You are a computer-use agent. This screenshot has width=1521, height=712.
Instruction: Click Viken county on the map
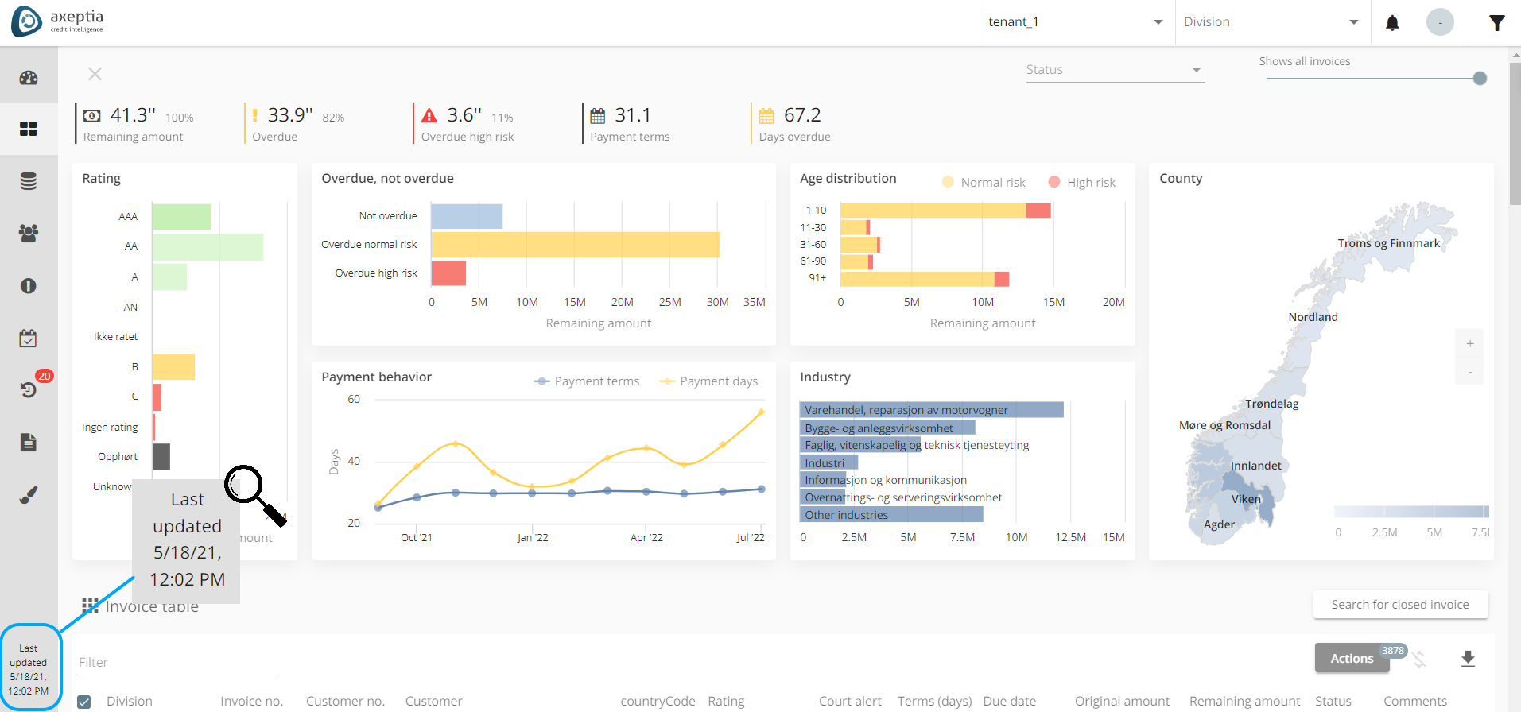[1246, 499]
